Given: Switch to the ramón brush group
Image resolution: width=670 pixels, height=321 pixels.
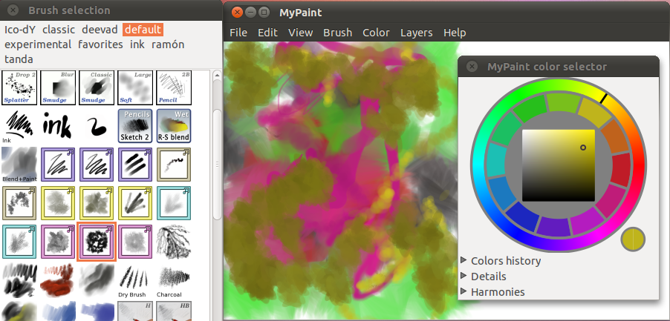Looking at the screenshot, I should (168, 44).
